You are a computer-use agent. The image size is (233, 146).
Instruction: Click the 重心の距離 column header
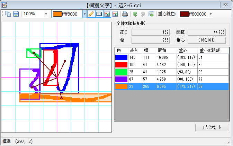(213, 51)
